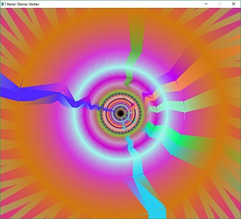Minimize the Vortex demo window

[206, 4]
